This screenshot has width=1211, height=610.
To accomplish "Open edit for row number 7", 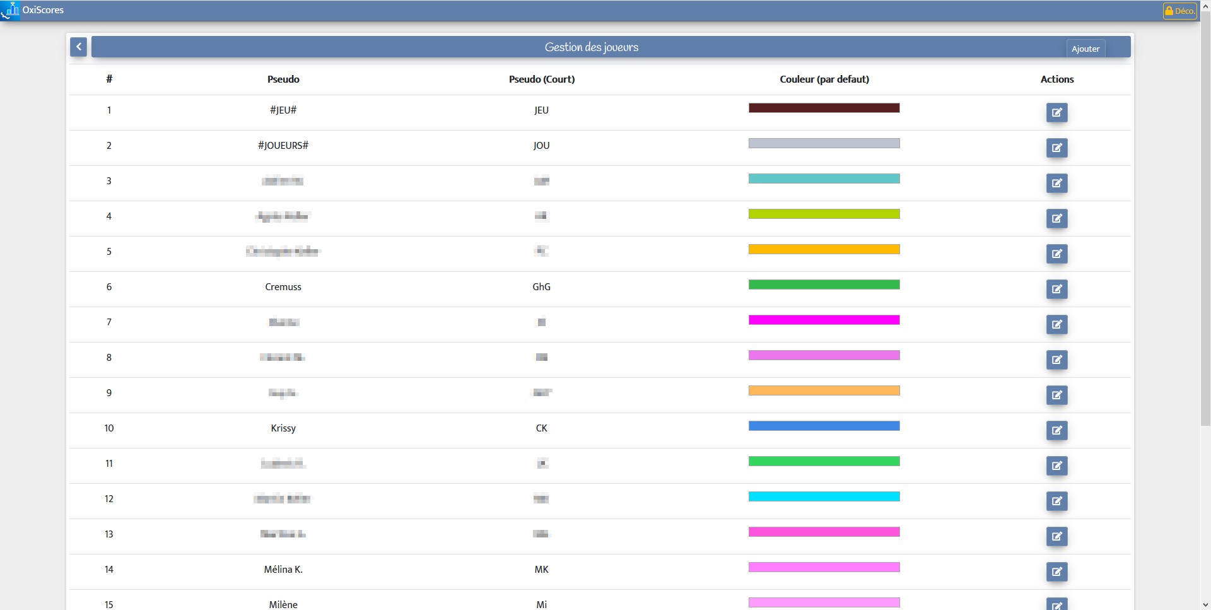I will click(1057, 325).
